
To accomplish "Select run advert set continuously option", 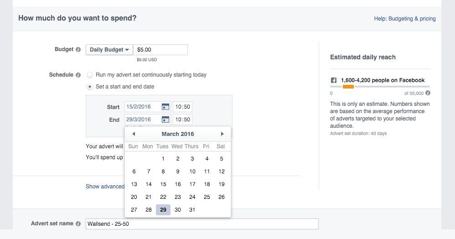I will [x=90, y=75].
